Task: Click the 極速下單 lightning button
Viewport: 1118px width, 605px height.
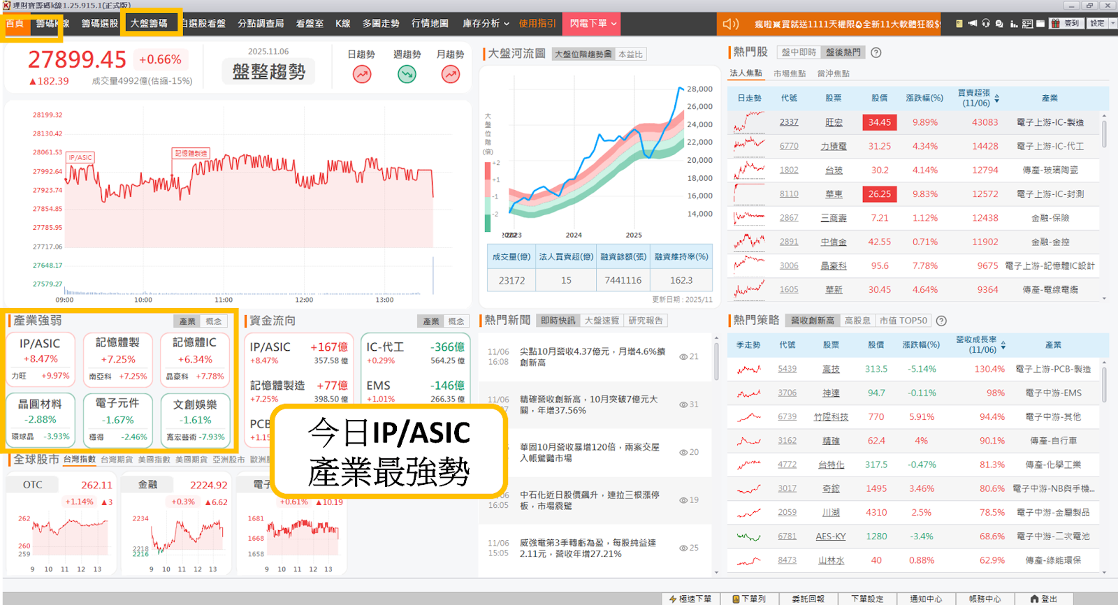Action: (690, 599)
